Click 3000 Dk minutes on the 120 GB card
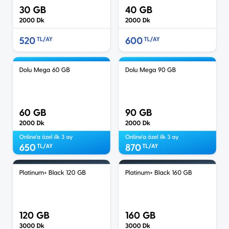229x229 pixels. (x=32, y=226)
